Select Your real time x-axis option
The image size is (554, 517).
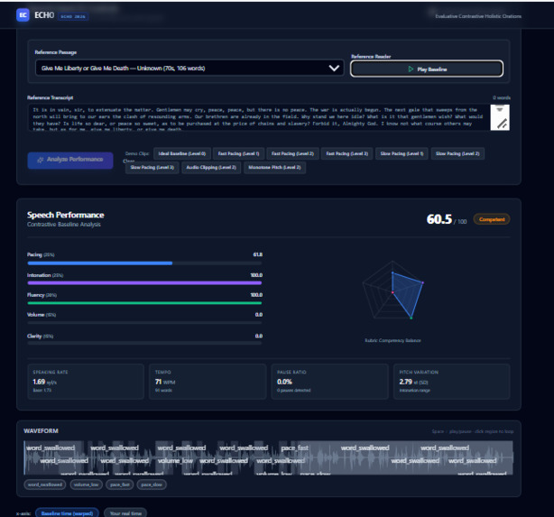coord(125,513)
